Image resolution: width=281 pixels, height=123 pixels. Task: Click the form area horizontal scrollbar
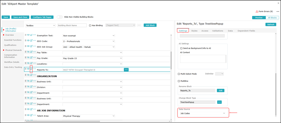click(63, 121)
